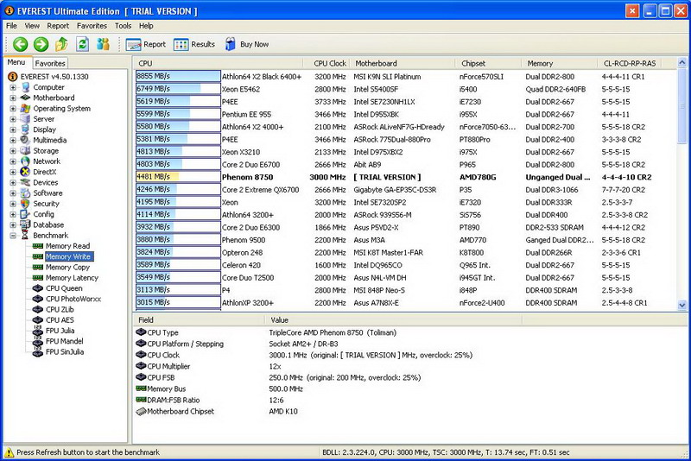Expand the Operating System tree node
Screen dimensions: 691x461
pyautogui.click(x=13, y=108)
